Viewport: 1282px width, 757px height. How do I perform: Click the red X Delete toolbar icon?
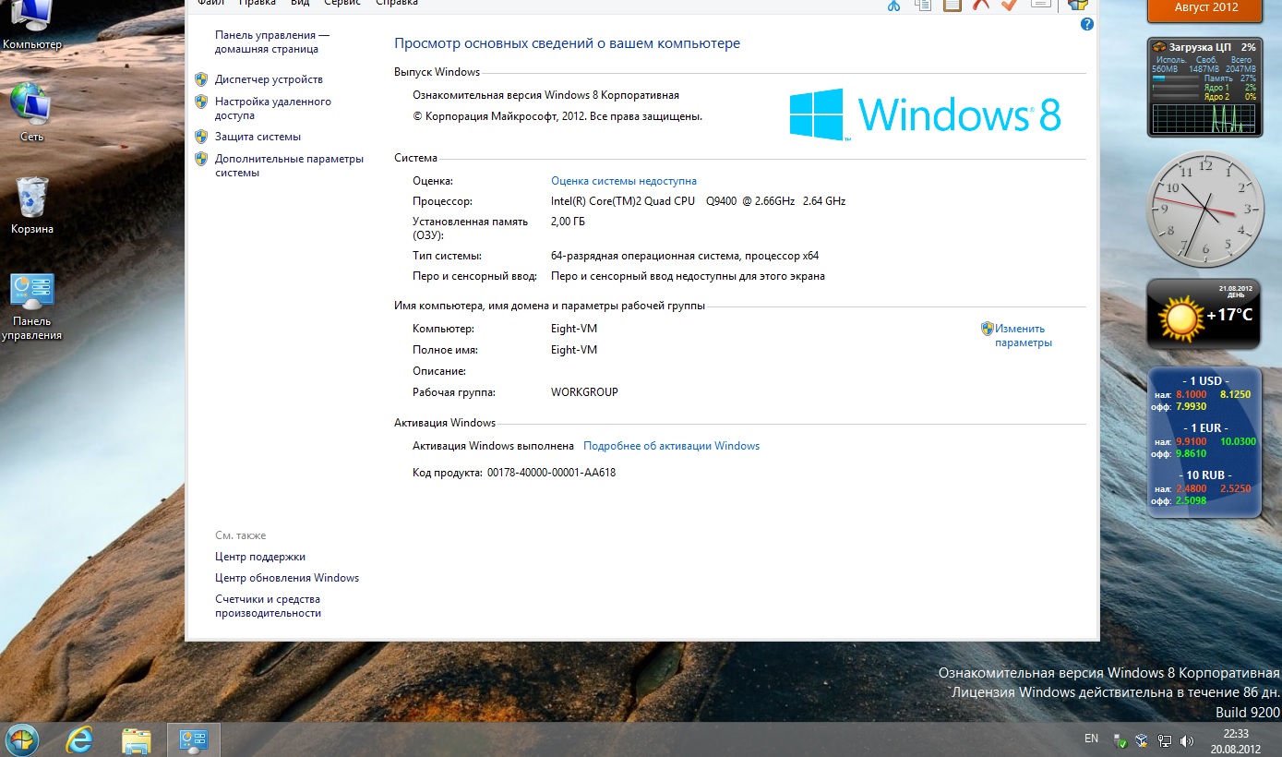pyautogui.click(x=981, y=5)
